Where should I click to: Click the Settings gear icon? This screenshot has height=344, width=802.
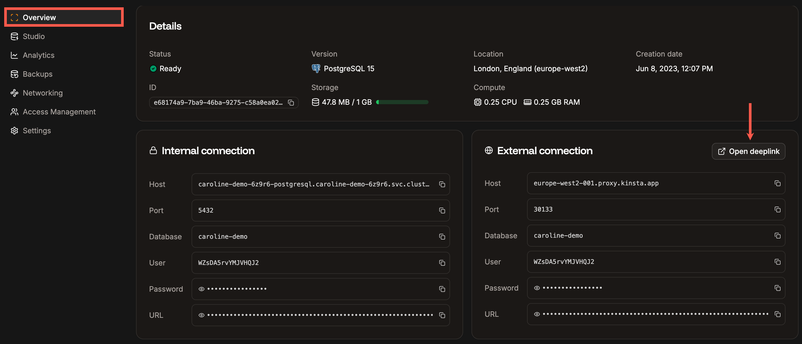click(14, 130)
